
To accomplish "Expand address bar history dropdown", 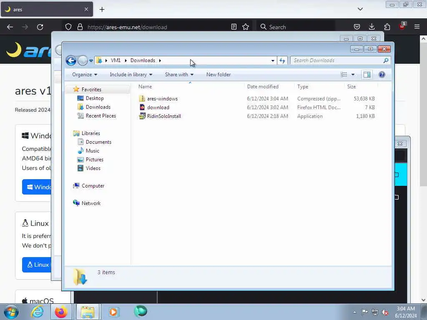I will [x=273, y=61].
